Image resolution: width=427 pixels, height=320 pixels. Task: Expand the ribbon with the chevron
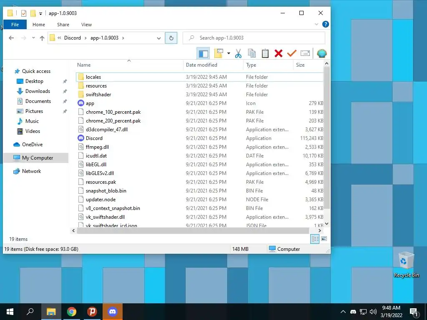[316, 24]
